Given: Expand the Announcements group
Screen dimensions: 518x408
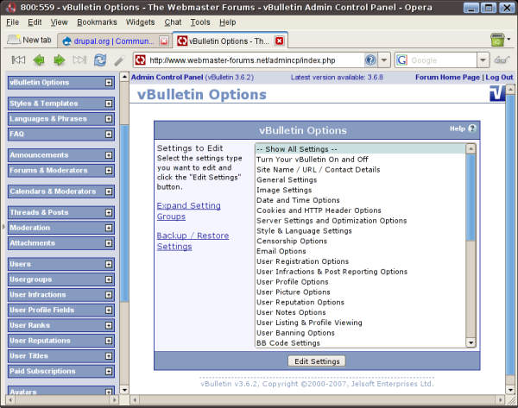Looking at the screenshot, I should [x=109, y=155].
